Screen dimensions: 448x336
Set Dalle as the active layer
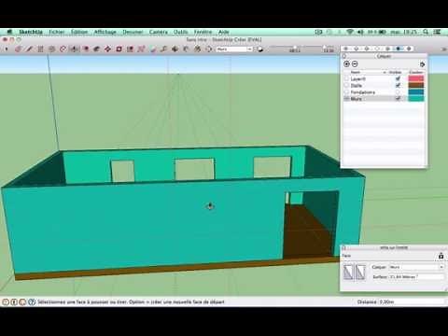tap(346, 85)
